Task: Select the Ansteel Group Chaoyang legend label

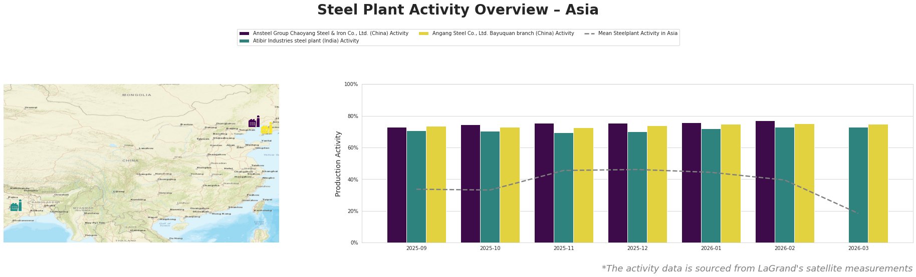Action: point(331,33)
